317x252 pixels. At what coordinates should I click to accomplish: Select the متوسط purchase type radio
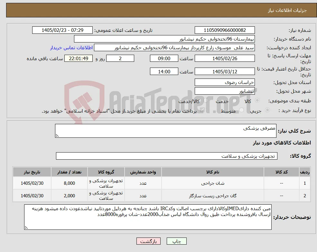241,110
